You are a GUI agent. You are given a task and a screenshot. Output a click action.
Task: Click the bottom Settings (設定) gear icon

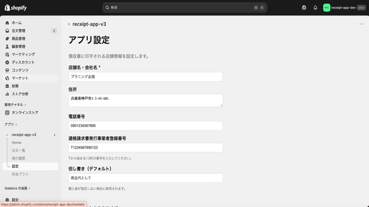point(7,200)
